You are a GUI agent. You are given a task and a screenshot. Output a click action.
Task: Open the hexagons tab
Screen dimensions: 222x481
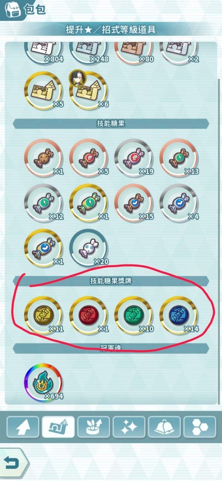pos(200,427)
